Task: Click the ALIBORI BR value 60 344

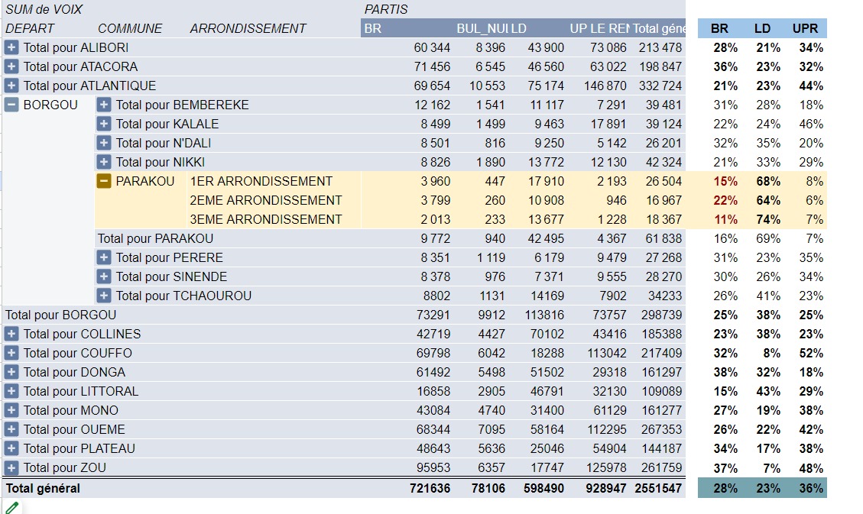Action: (x=432, y=48)
